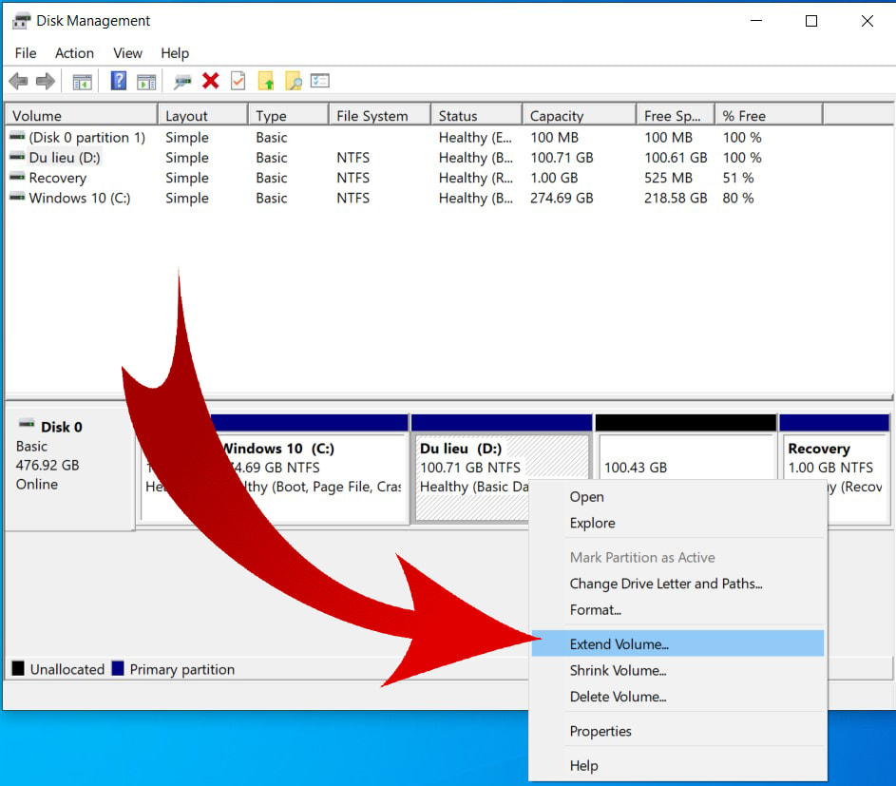Click the Rescan Disks toolbar icon

pos(183,81)
